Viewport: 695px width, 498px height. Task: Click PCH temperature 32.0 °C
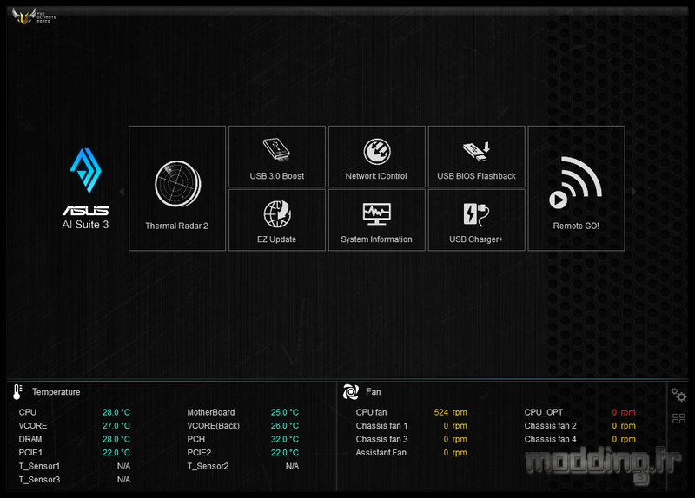(285, 439)
